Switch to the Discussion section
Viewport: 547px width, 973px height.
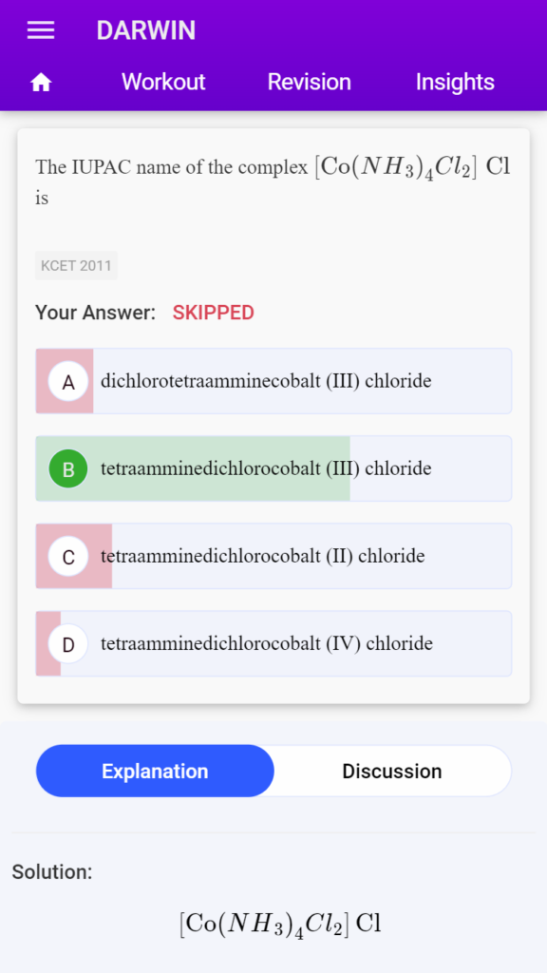pyautogui.click(x=392, y=771)
